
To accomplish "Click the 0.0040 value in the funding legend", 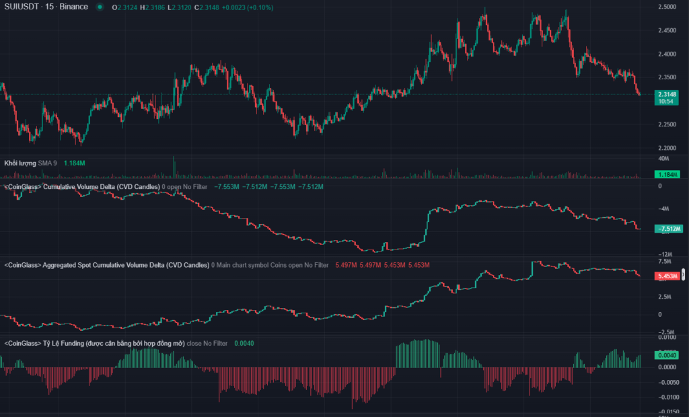I will 244,344.
